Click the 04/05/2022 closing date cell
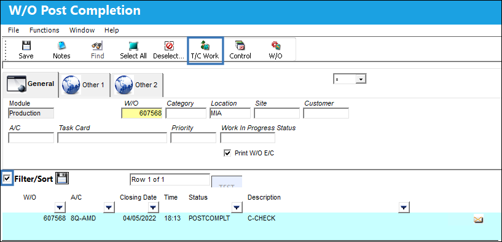The image size is (502, 242). pyautogui.click(x=139, y=219)
